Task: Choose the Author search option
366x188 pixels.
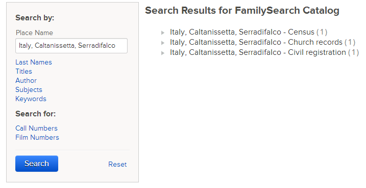Action: point(26,81)
